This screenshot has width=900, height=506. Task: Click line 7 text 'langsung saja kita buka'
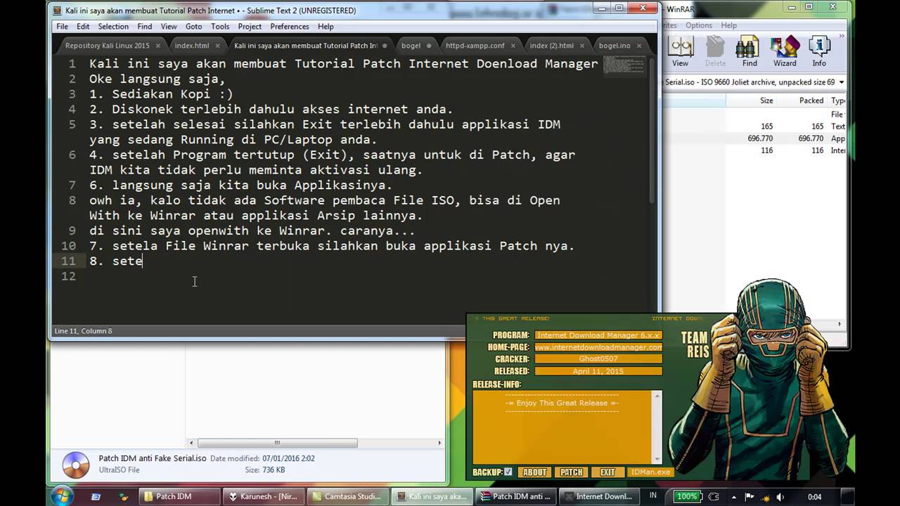[x=199, y=185]
